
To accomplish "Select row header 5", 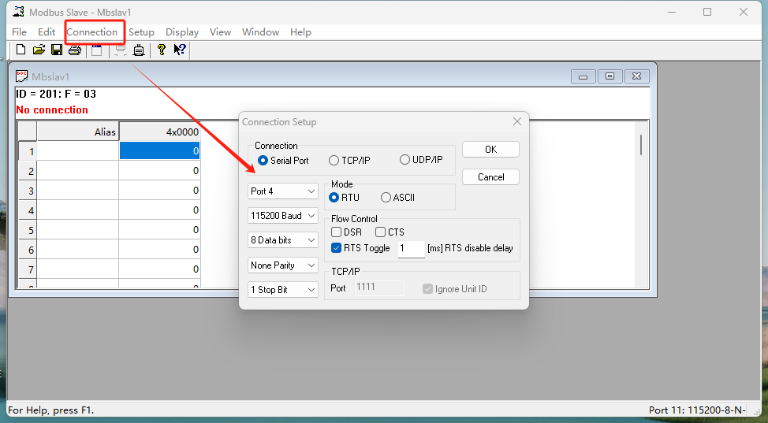I will click(28, 229).
